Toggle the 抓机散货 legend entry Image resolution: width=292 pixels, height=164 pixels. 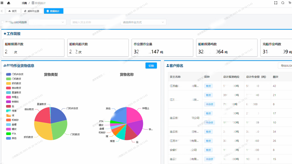click(x=14, y=83)
